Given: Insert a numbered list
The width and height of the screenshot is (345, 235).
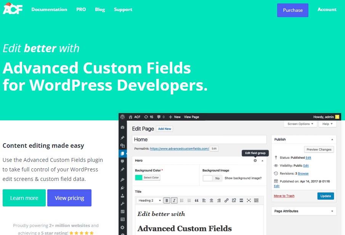Looking at the screenshot, I should pyautogui.click(x=189, y=200).
